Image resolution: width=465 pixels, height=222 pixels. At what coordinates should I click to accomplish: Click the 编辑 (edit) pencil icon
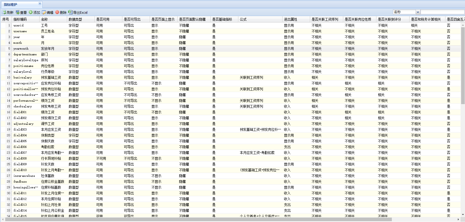pyautogui.click(x=44, y=12)
